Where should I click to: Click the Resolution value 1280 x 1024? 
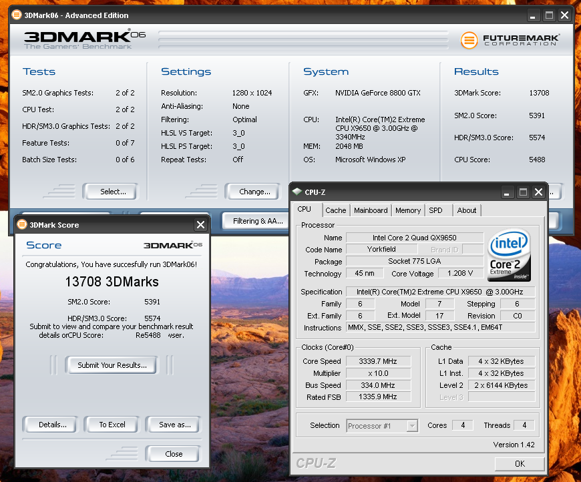tap(252, 93)
